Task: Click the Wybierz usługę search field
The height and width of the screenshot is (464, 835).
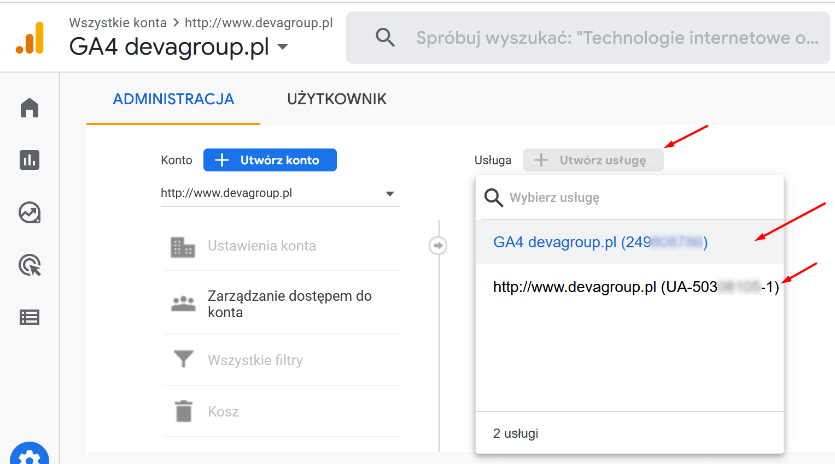Action: 629,198
